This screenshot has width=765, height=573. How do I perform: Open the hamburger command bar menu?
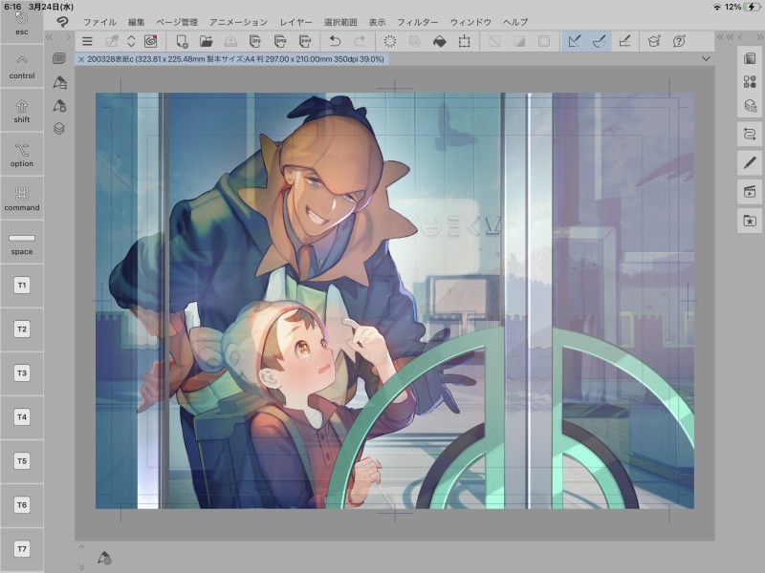tap(87, 41)
